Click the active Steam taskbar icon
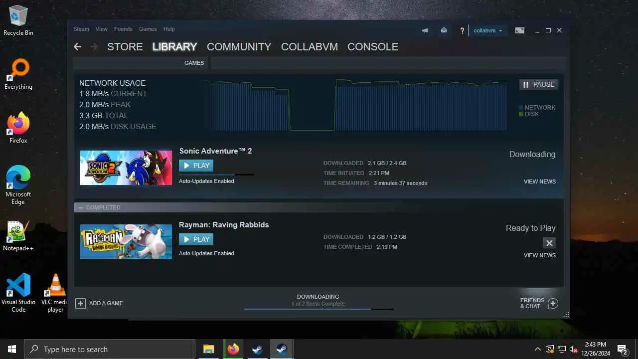The image size is (638, 359). pyautogui.click(x=282, y=349)
